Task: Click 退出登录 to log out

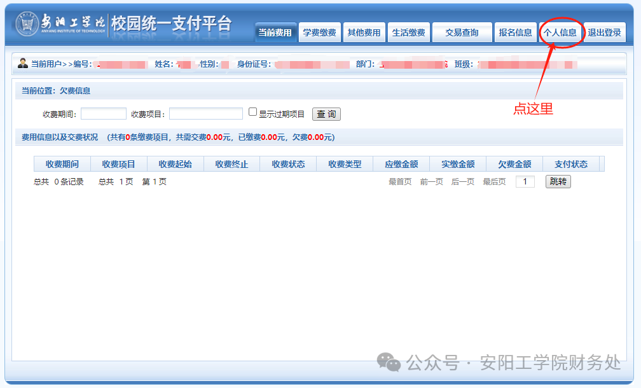Action: click(604, 33)
